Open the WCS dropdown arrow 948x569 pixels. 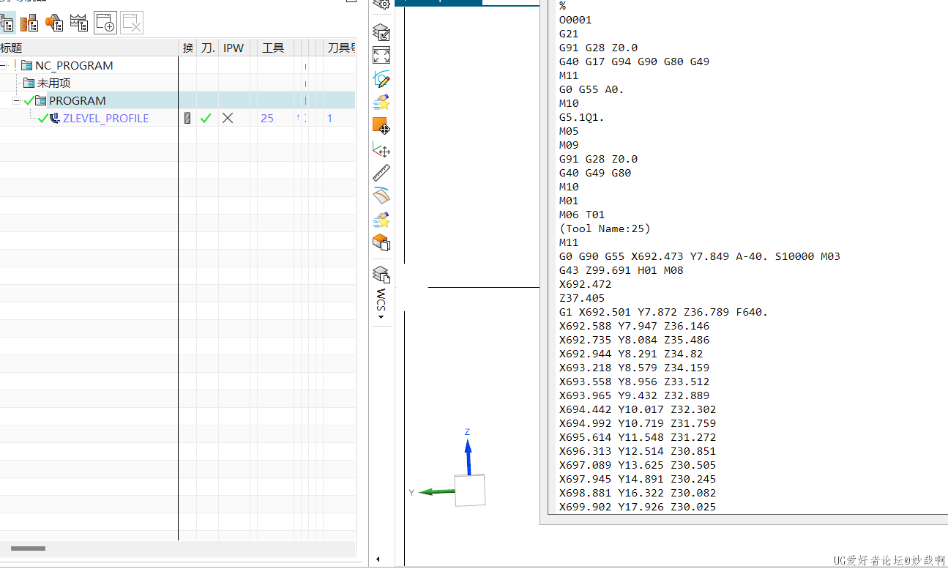pyautogui.click(x=381, y=318)
